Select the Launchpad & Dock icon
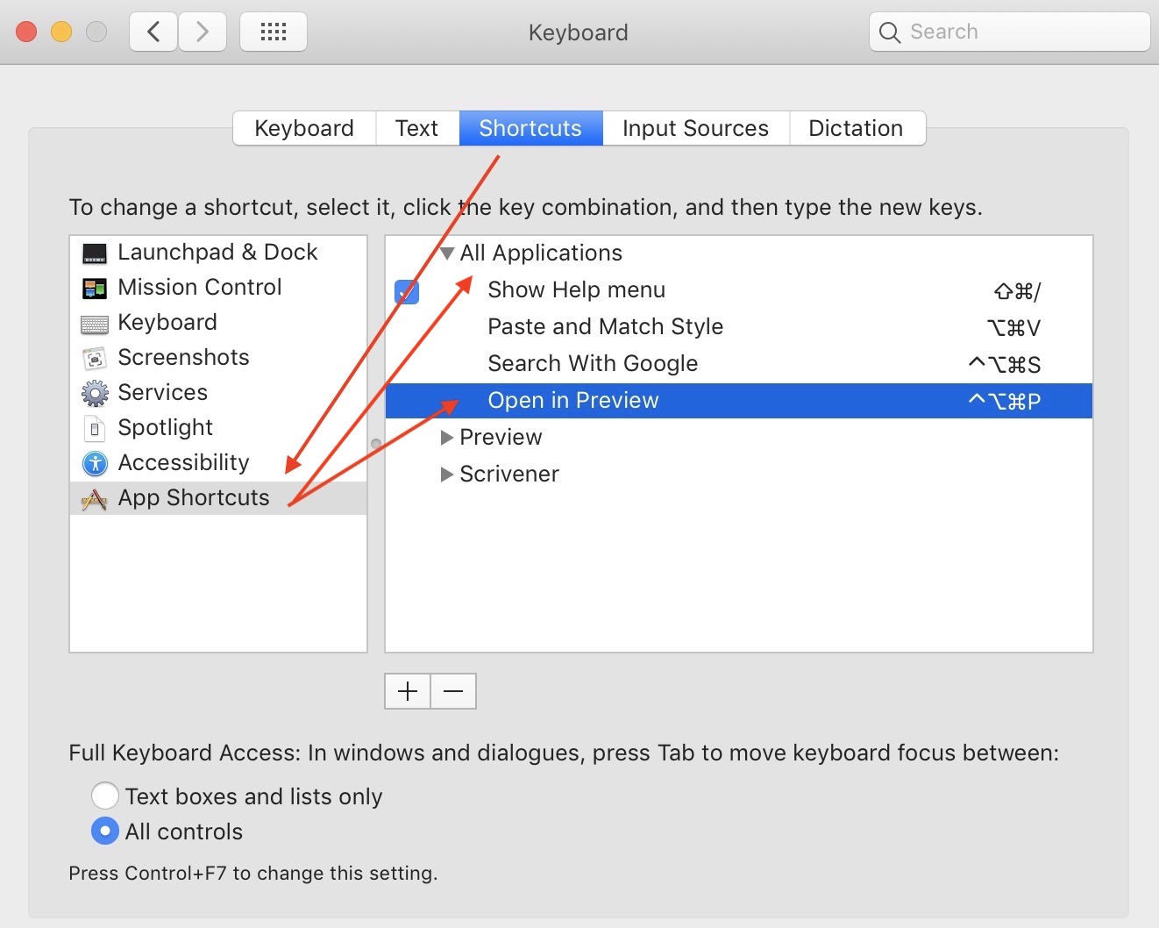 94,253
